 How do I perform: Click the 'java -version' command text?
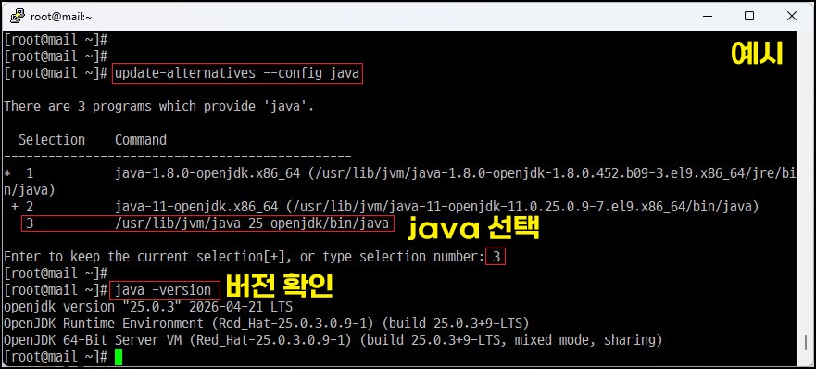[163, 290]
